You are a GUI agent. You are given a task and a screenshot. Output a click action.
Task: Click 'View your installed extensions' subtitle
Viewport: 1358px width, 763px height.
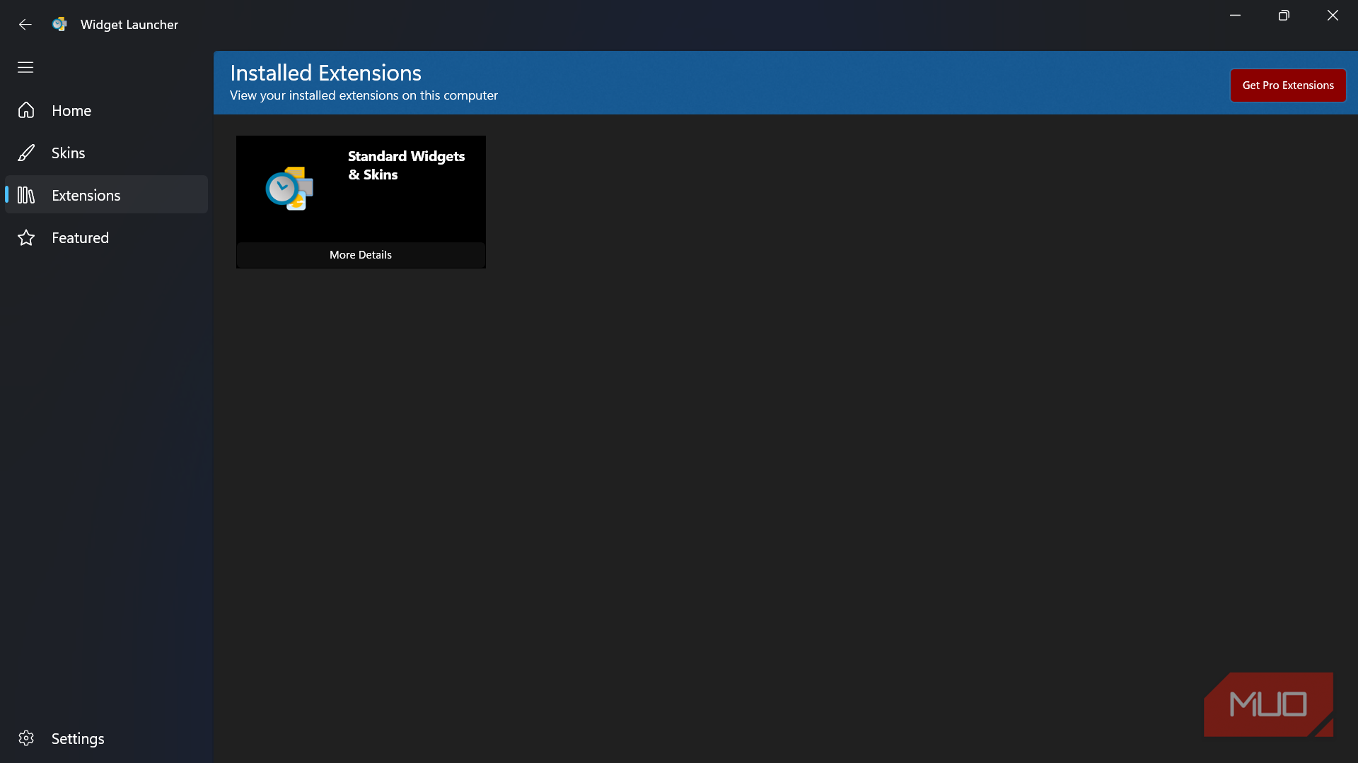pyautogui.click(x=364, y=95)
